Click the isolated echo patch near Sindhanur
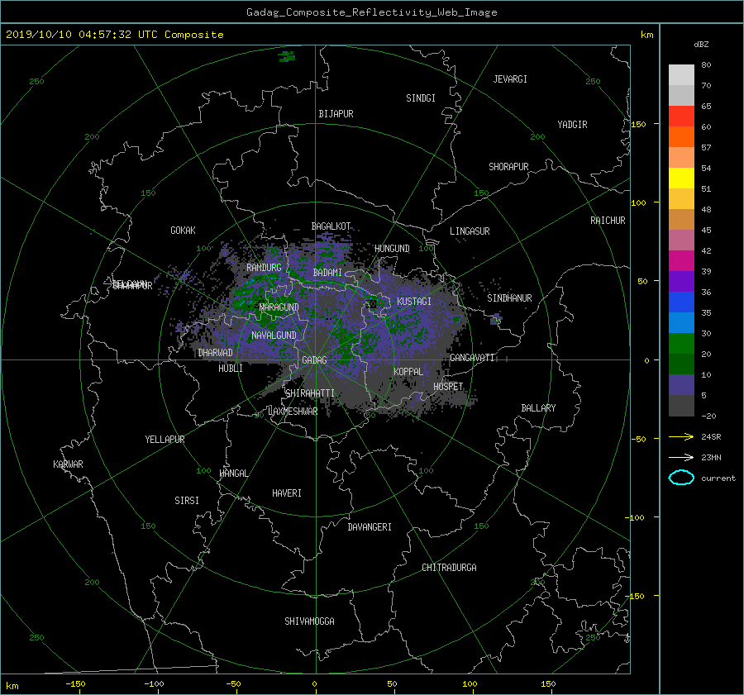Image resolution: width=744 pixels, height=695 pixels. 496,318
